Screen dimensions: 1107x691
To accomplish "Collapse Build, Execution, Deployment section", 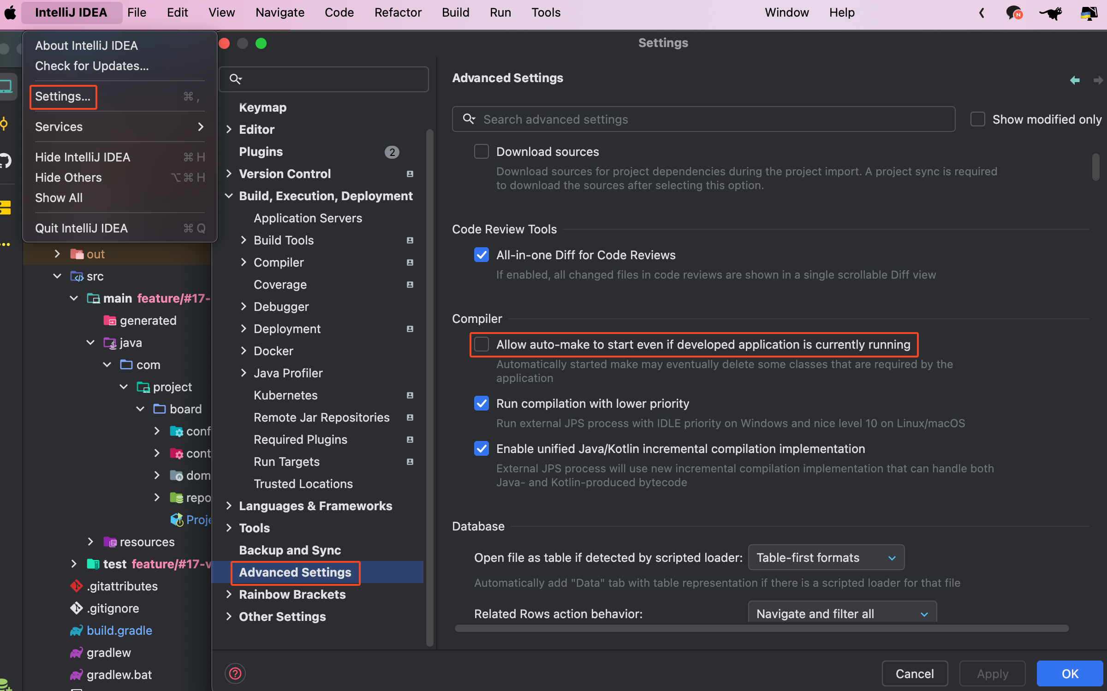I will (x=229, y=196).
